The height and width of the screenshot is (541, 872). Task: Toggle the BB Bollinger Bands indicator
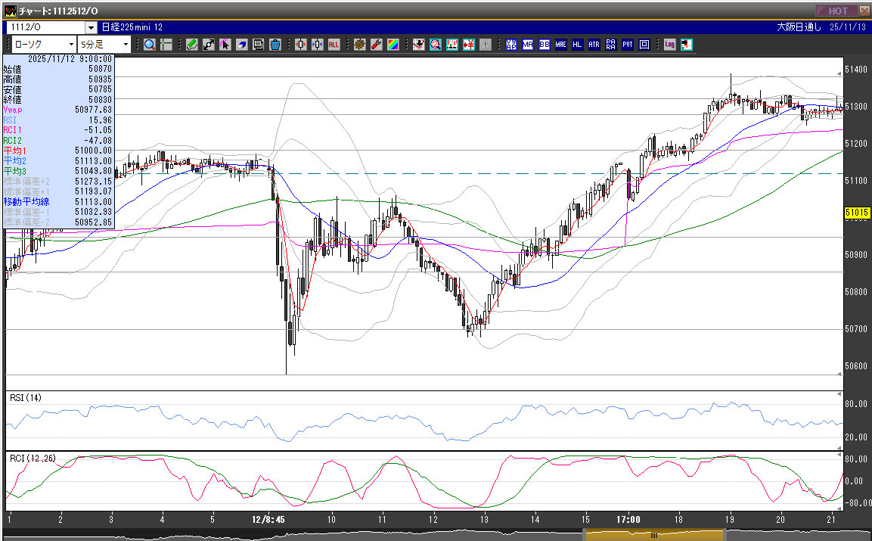pos(544,45)
